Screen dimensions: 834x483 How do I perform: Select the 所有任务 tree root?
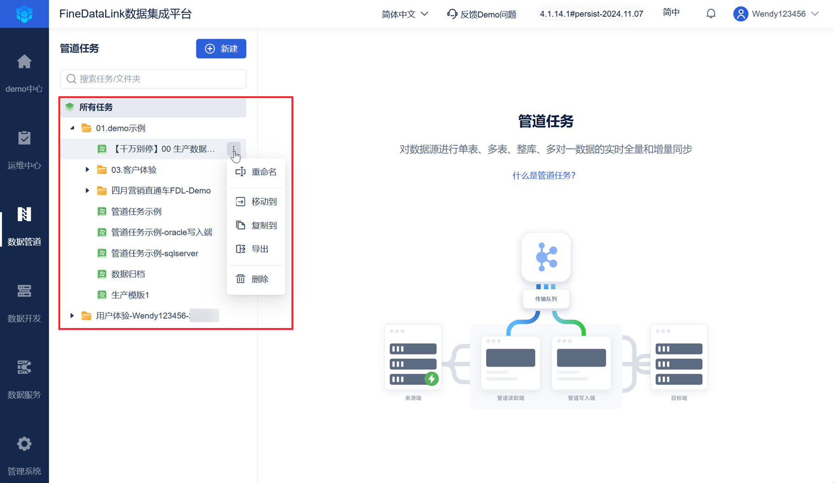(x=153, y=107)
